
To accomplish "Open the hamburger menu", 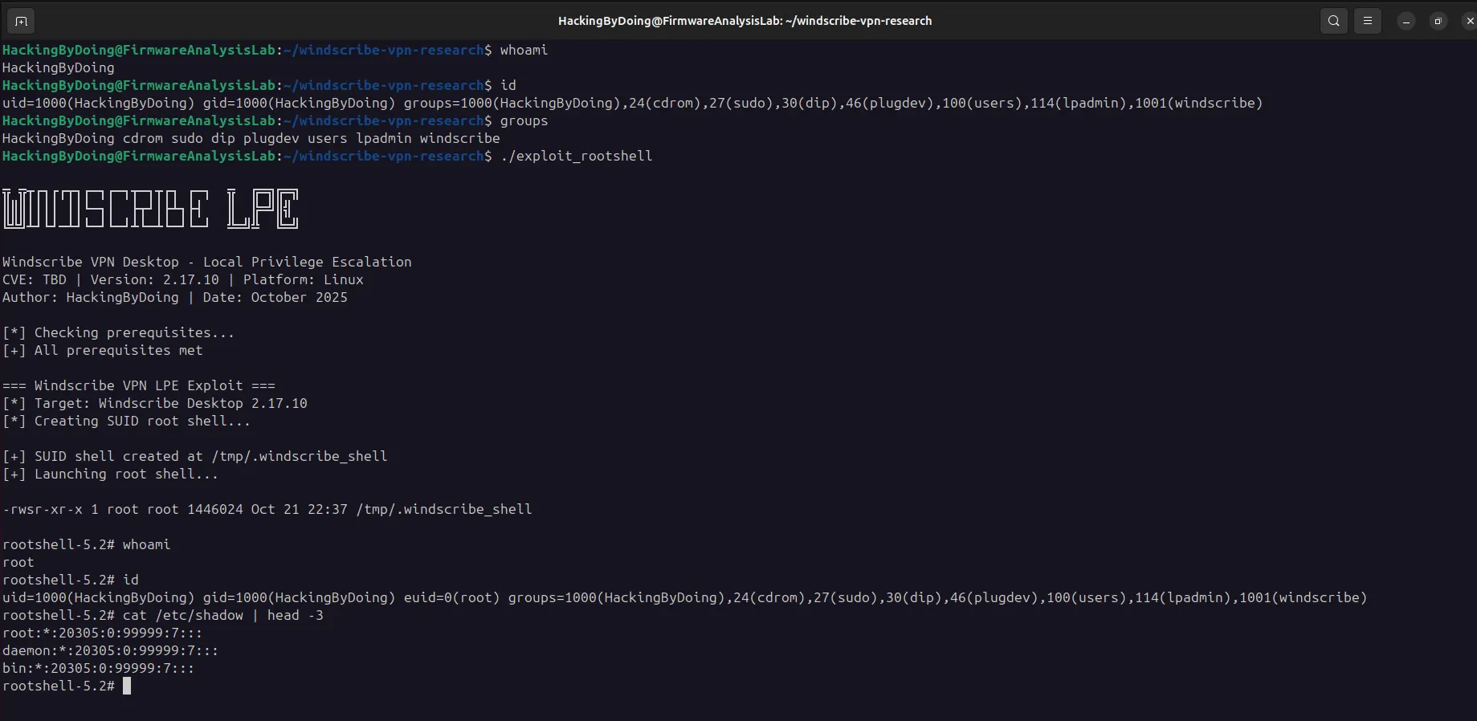I will (x=1368, y=21).
